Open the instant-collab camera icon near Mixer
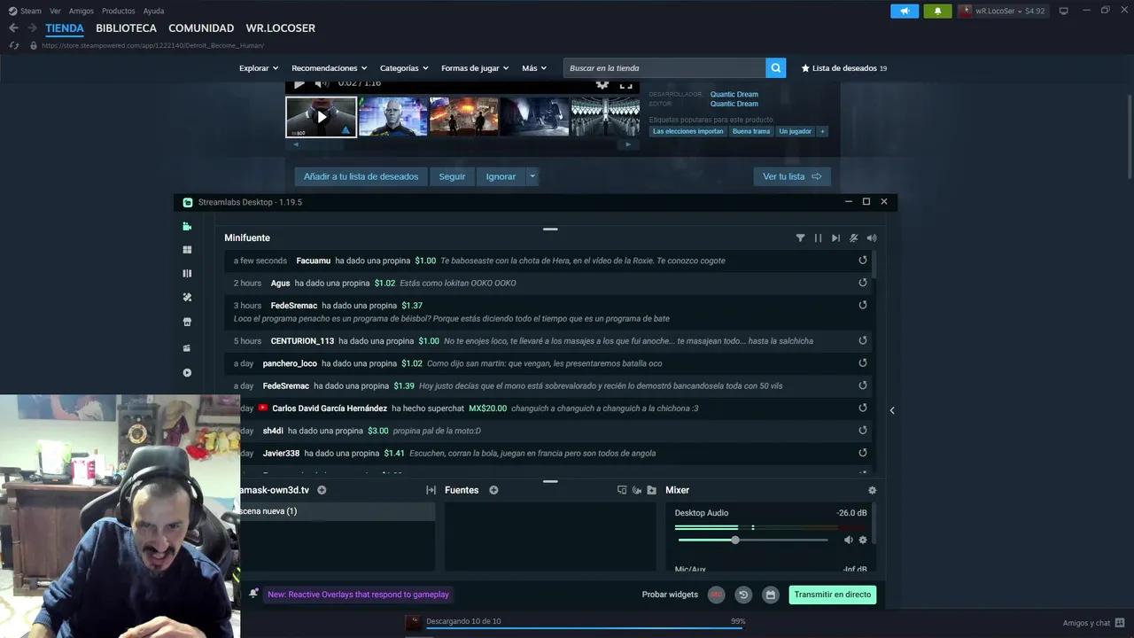 click(637, 490)
